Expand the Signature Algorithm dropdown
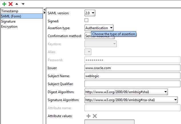Viewport: 181px width, 124px height. click(131, 100)
